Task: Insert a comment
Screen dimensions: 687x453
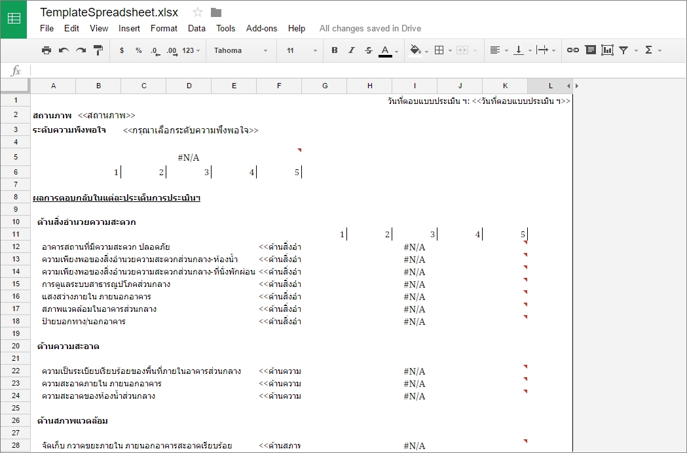Action: coord(590,50)
